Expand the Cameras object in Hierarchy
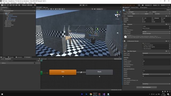This screenshot has width=171, height=96. [x=5, y=23]
